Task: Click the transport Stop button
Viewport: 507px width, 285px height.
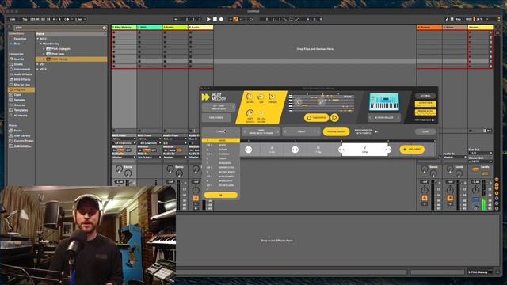Action: pyautogui.click(x=215, y=19)
